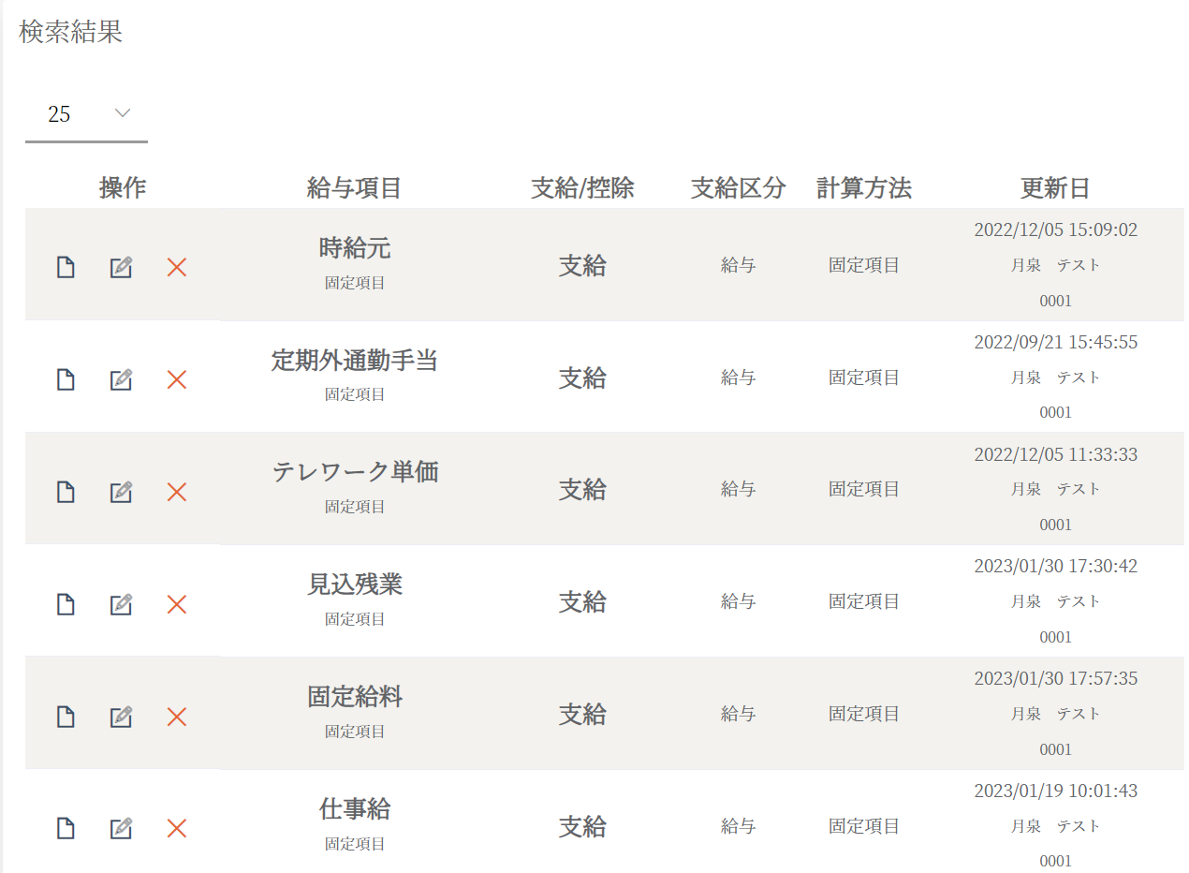Delete the 仕事給 row
Viewport: 1189px width, 873px height.
click(x=176, y=828)
